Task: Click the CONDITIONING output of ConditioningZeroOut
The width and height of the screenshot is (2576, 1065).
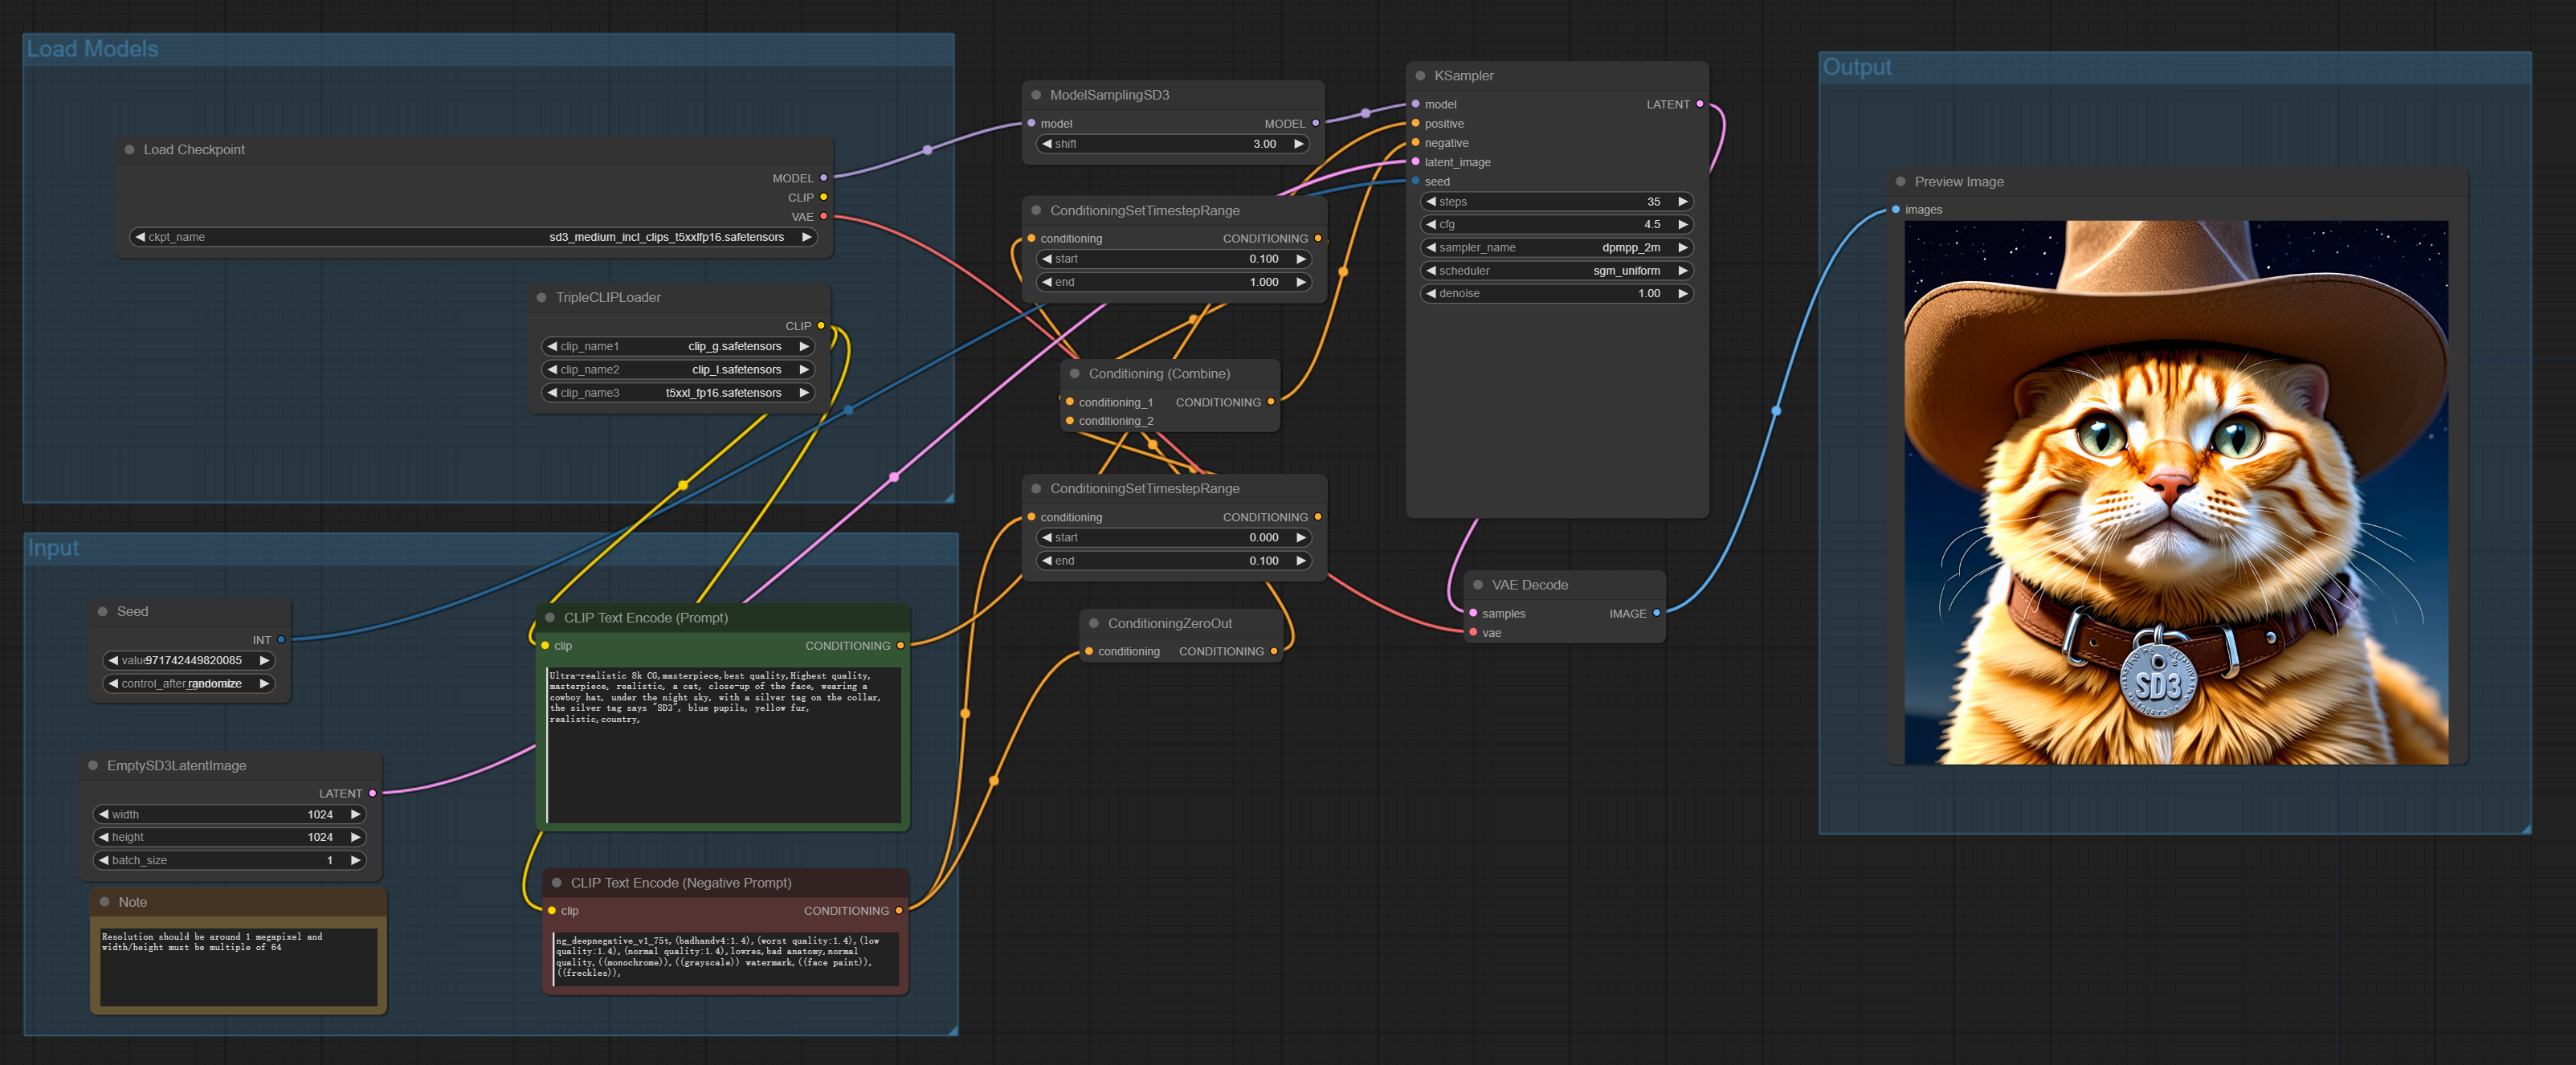Action: (1273, 651)
